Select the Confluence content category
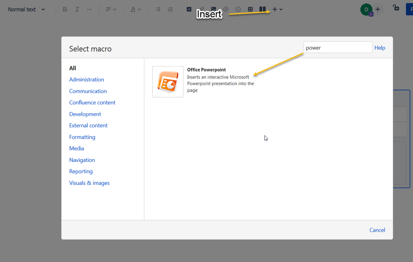The width and height of the screenshot is (413, 262). point(92,102)
